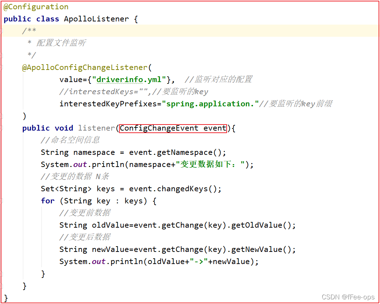Click the comment 要监听的key前缀
This screenshot has width=380, height=304.
(296, 104)
